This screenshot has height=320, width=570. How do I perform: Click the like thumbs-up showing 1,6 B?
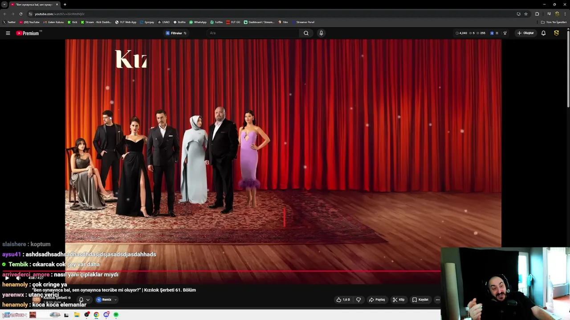tap(343, 300)
